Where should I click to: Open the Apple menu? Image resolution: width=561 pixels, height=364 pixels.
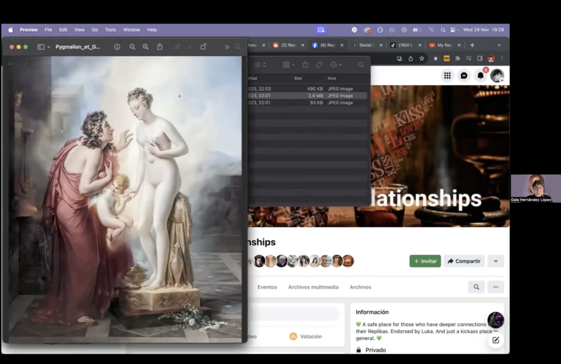tap(11, 30)
